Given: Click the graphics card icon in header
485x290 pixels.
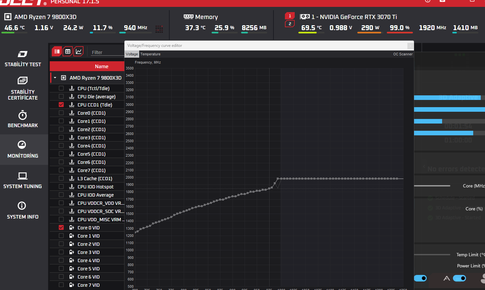Looking at the screenshot, I should pos(305,17).
